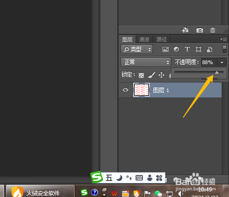Open the Layers panel flyout menu
Image resolution: width=229 pixels, height=197 pixels.
tap(224, 39)
